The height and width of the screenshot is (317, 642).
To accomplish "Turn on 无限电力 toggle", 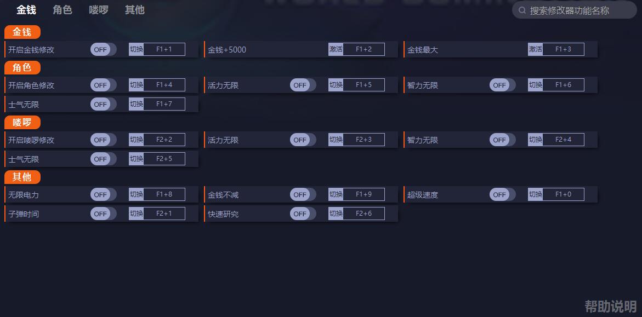I will tap(103, 195).
